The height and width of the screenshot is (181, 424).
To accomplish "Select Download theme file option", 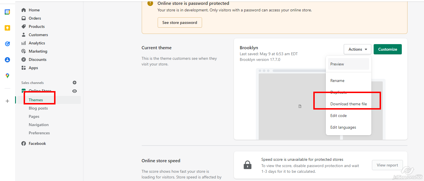I will [x=348, y=104].
